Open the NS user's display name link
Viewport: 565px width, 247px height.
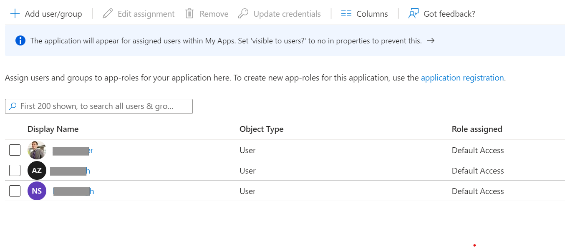pos(73,192)
